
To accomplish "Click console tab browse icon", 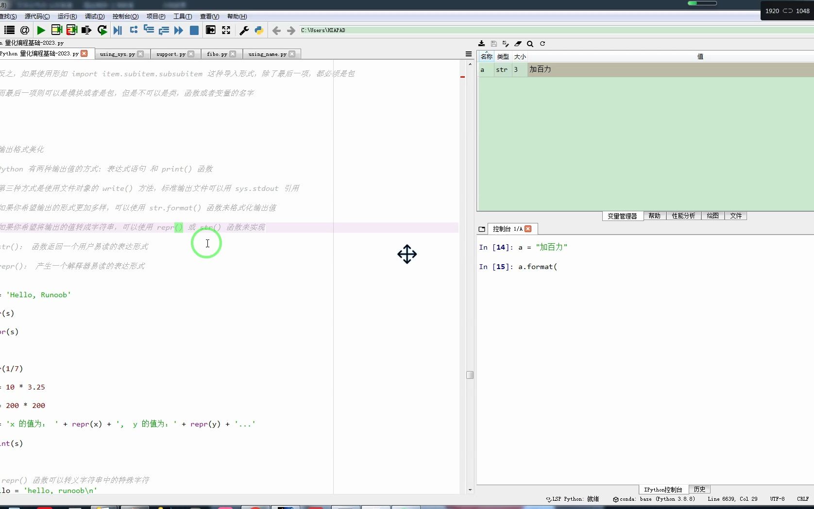I will 482,229.
